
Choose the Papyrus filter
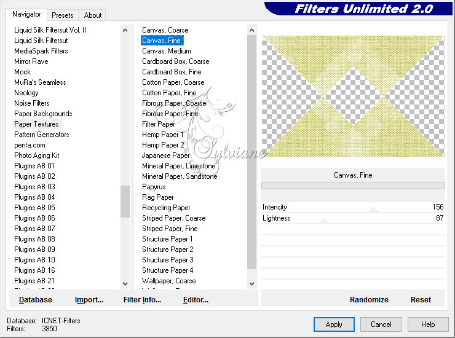(154, 187)
